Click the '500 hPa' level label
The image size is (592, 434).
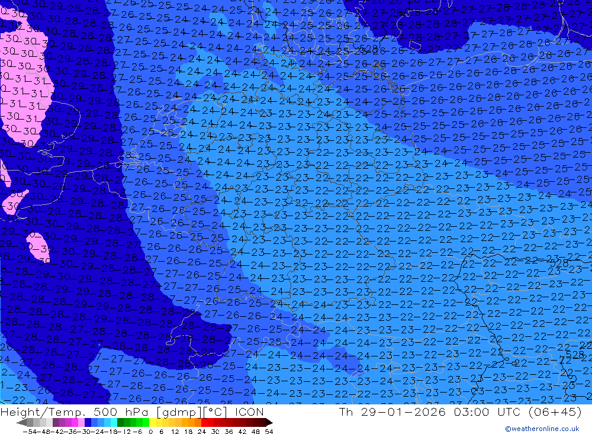[x=121, y=412]
